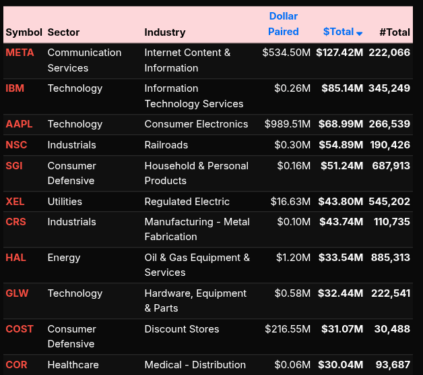Open the HAL ticker link

pyautogui.click(x=16, y=258)
